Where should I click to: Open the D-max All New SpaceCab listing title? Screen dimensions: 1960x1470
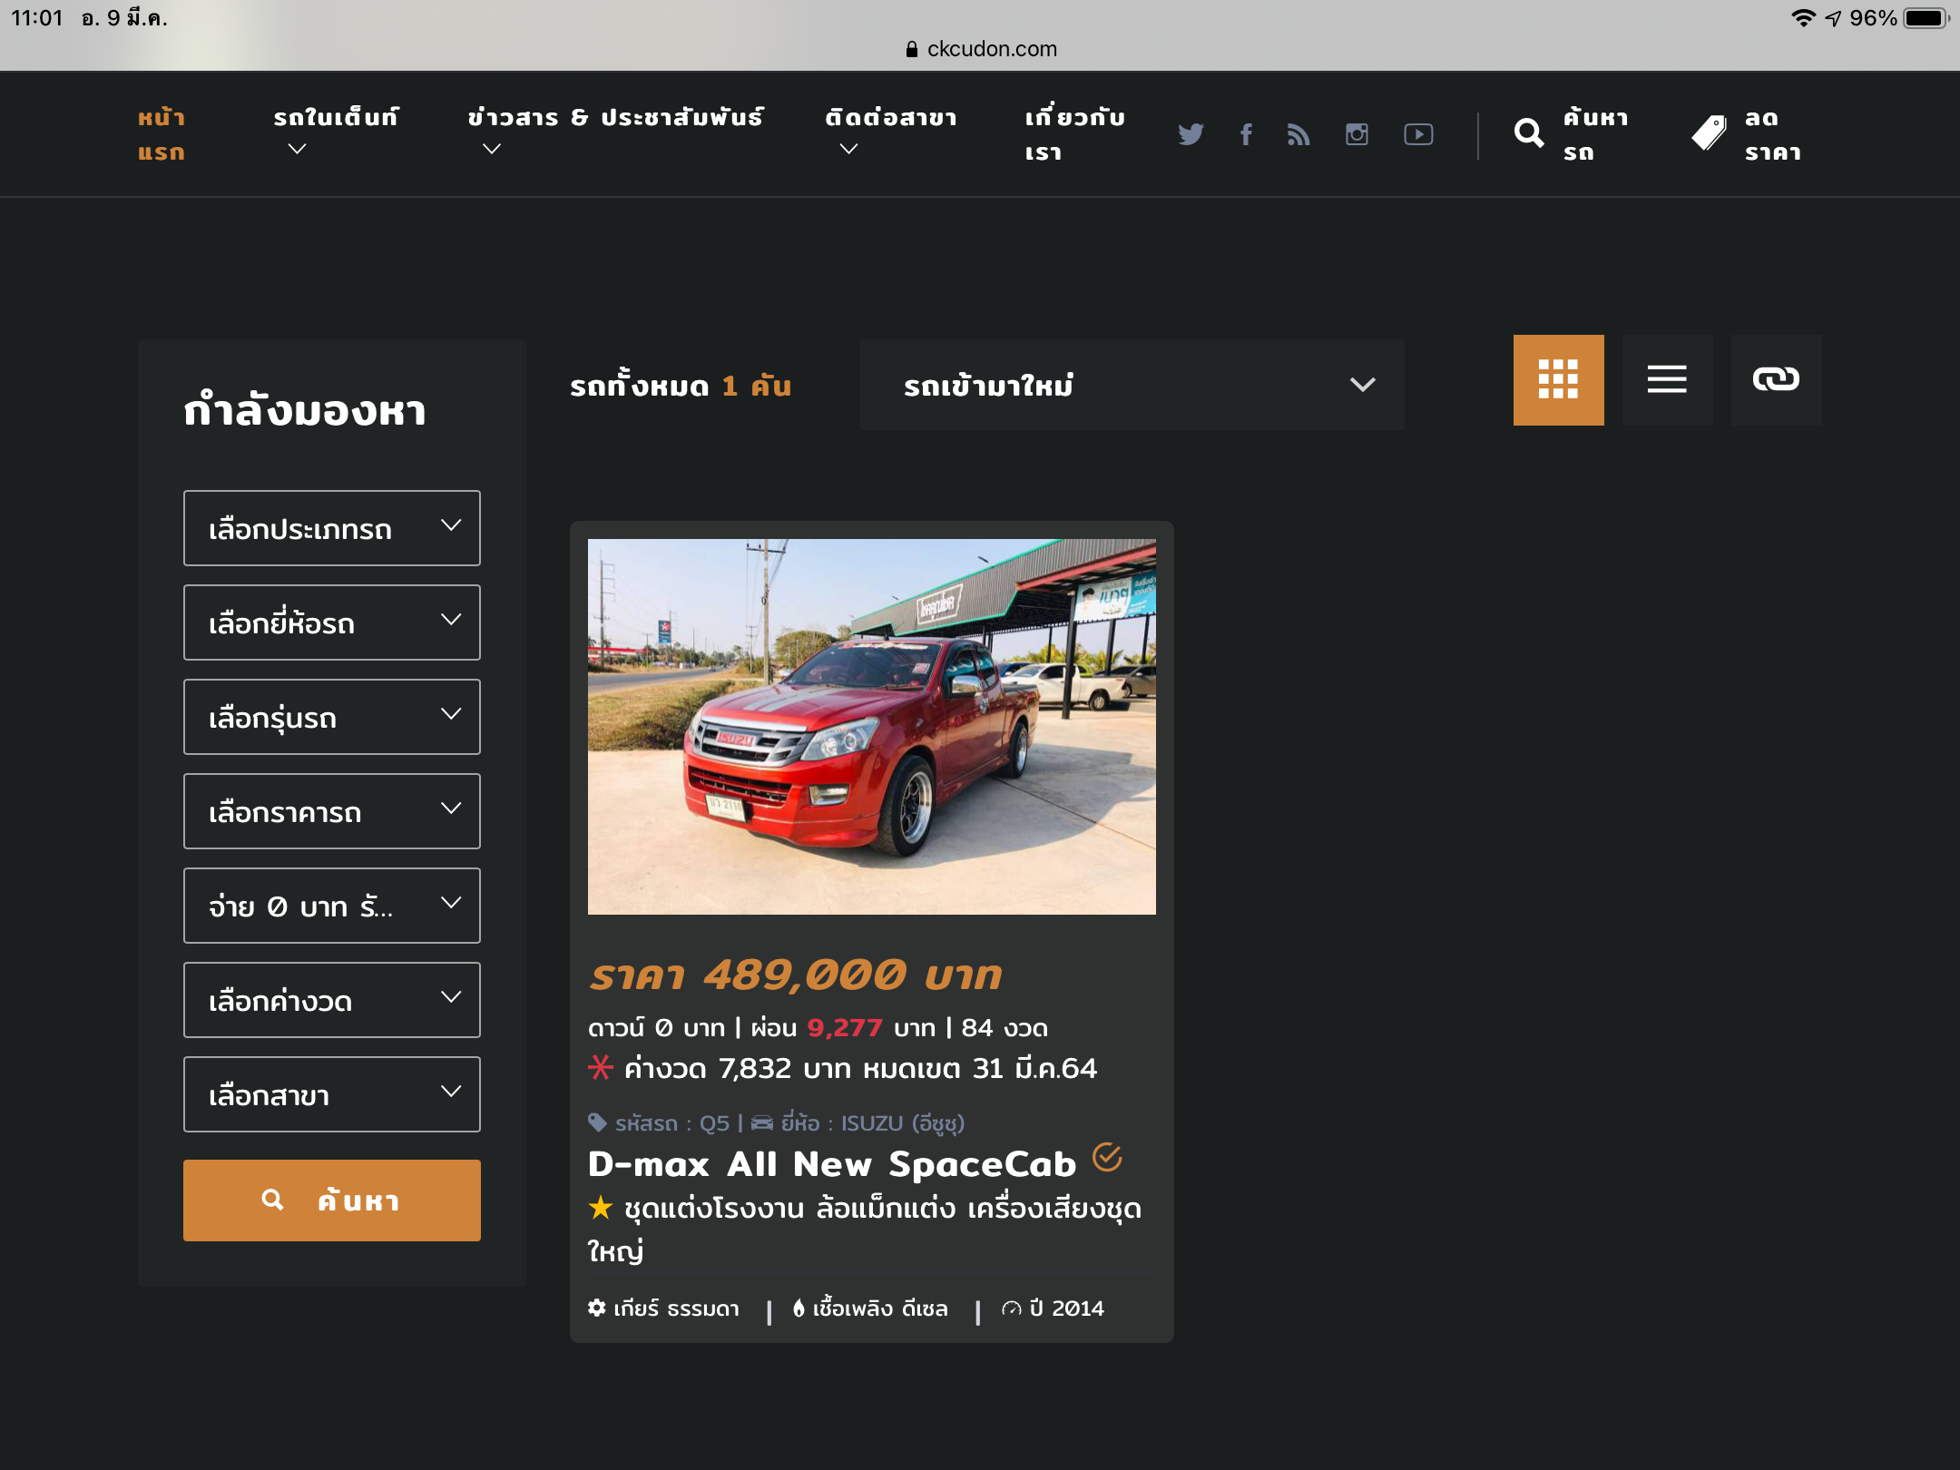[831, 1164]
